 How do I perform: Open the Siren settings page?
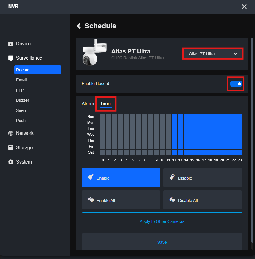pyautogui.click(x=21, y=110)
